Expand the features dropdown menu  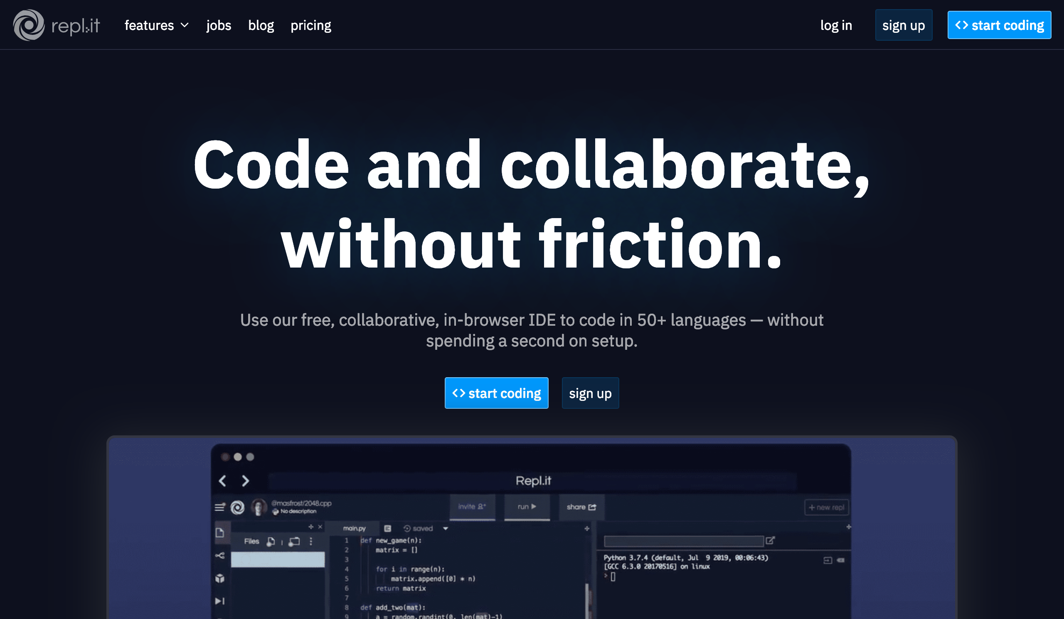point(156,25)
